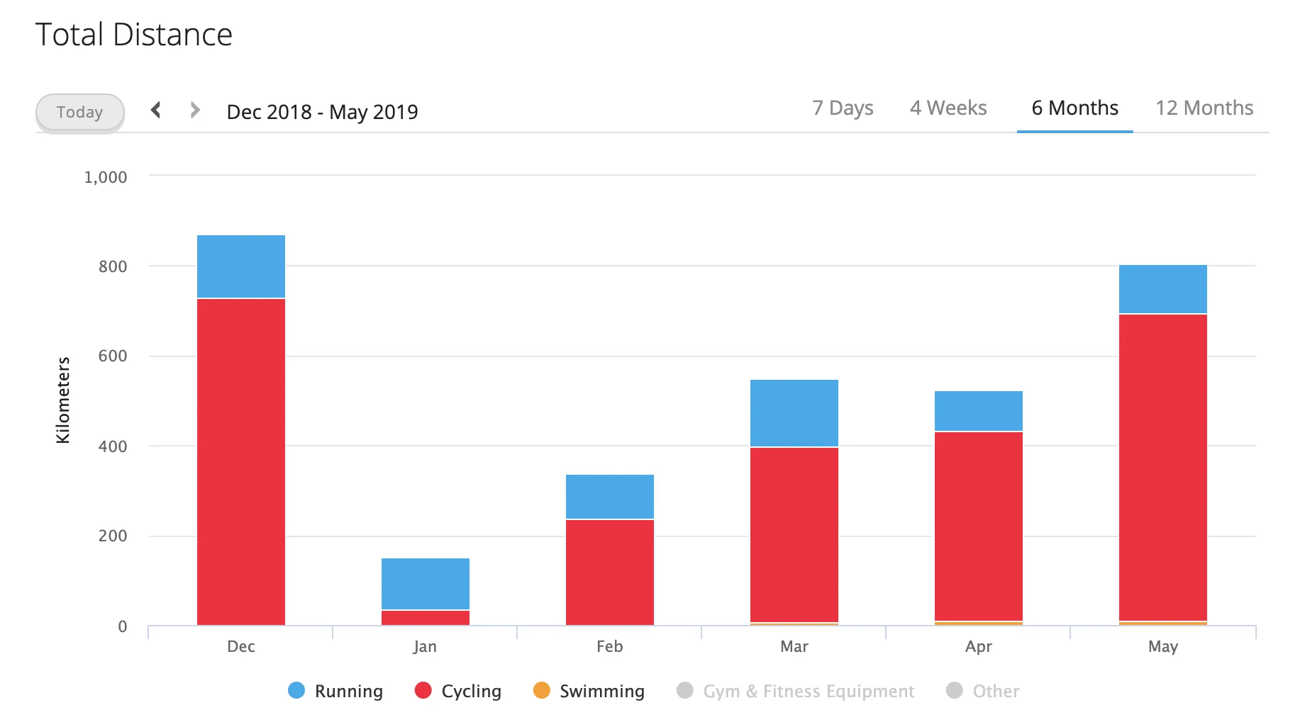The width and height of the screenshot is (1305, 727).
Task: Switch to the 7 Days tab
Action: [x=842, y=108]
